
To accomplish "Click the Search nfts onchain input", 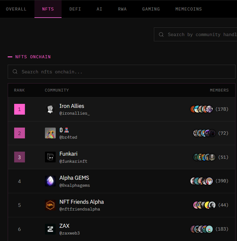I will pos(121,72).
